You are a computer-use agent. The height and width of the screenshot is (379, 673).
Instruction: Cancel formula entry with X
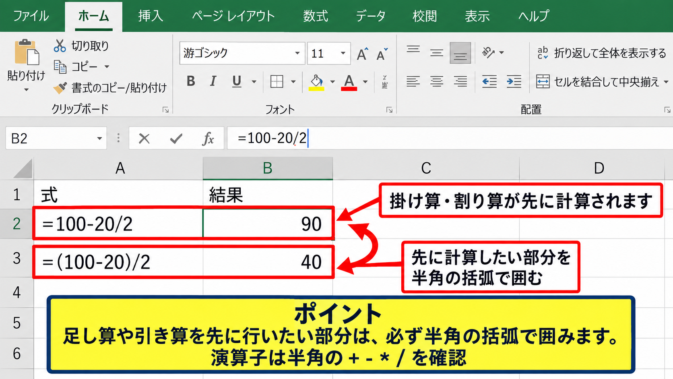click(144, 139)
